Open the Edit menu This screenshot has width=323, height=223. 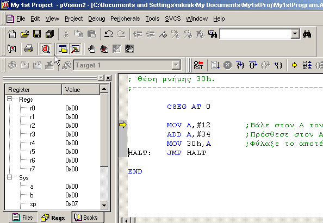point(35,18)
